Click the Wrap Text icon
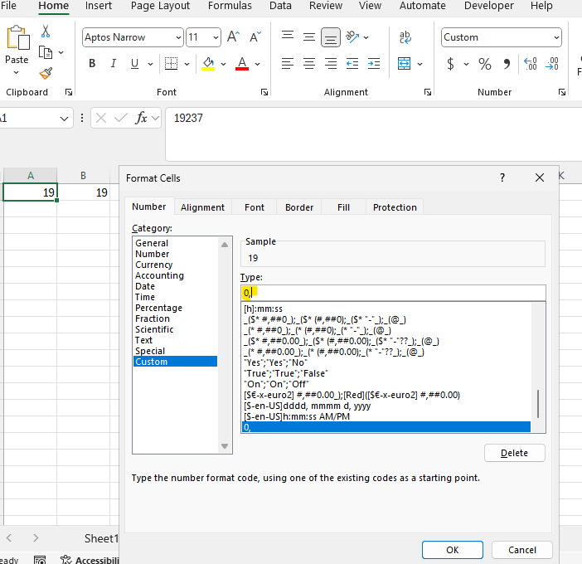This screenshot has width=582, height=564. (x=405, y=37)
